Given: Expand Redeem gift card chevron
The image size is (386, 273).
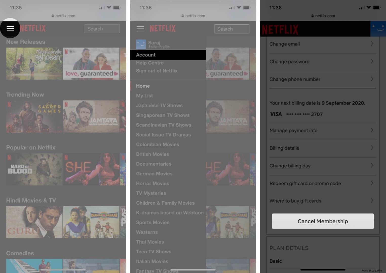Looking at the screenshot, I should (372, 183).
